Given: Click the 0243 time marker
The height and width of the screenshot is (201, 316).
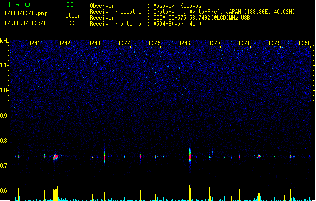Looking at the screenshot, I should click(94, 43).
